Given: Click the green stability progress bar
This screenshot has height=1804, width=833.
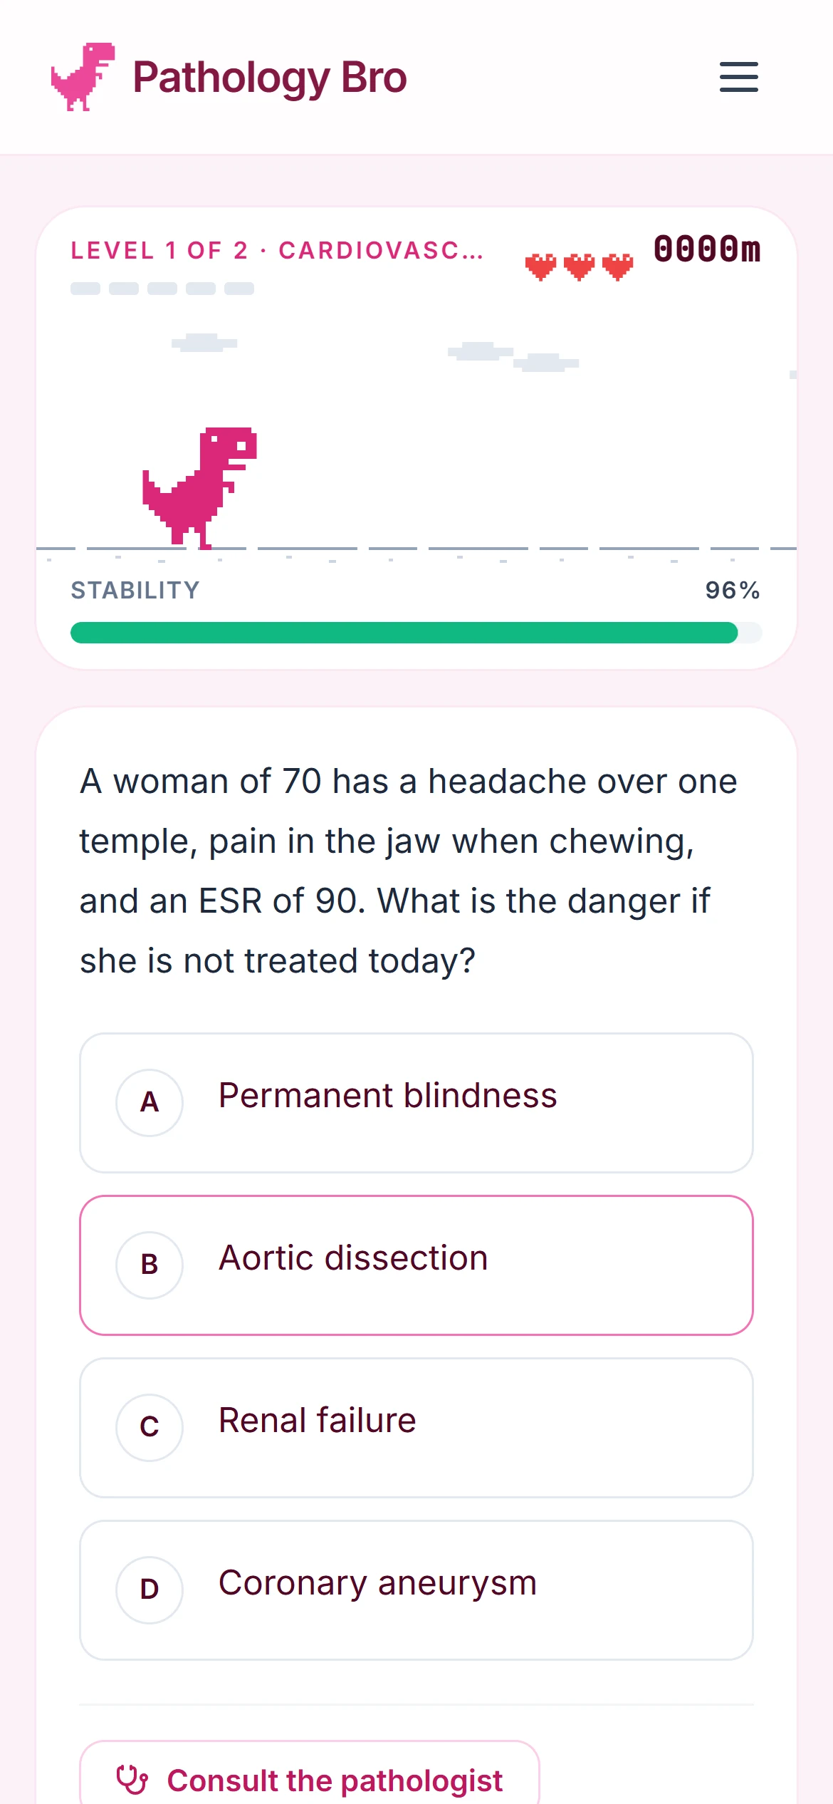Looking at the screenshot, I should pyautogui.click(x=416, y=633).
